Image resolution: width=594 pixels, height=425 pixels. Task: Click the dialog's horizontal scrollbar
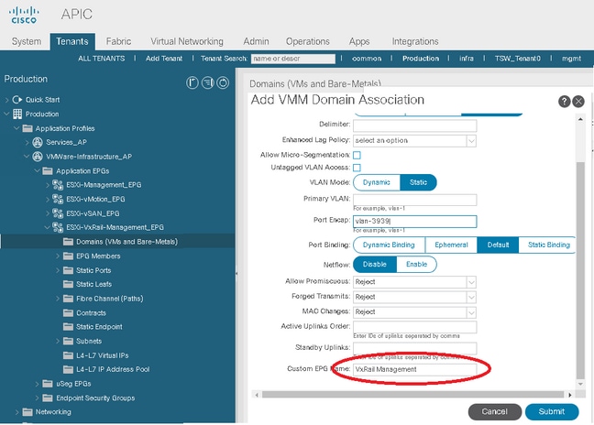pyautogui.click(x=412, y=395)
